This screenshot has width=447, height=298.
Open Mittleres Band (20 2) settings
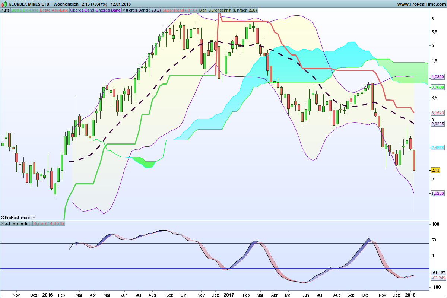pyautogui.click(x=142, y=10)
